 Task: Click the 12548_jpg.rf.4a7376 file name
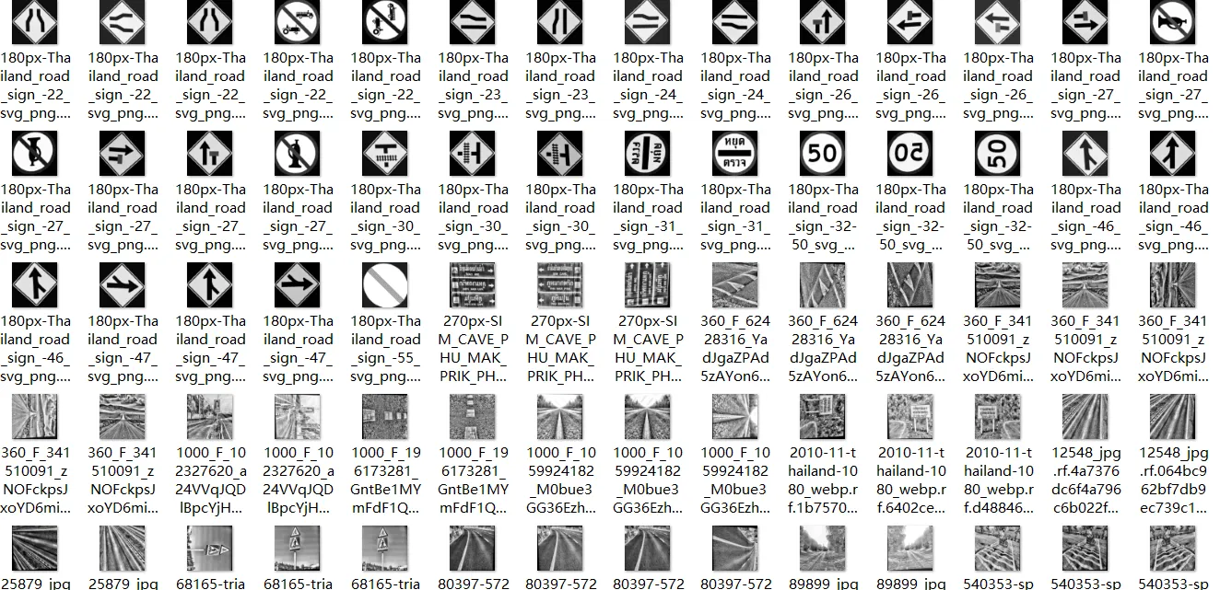click(x=1085, y=480)
